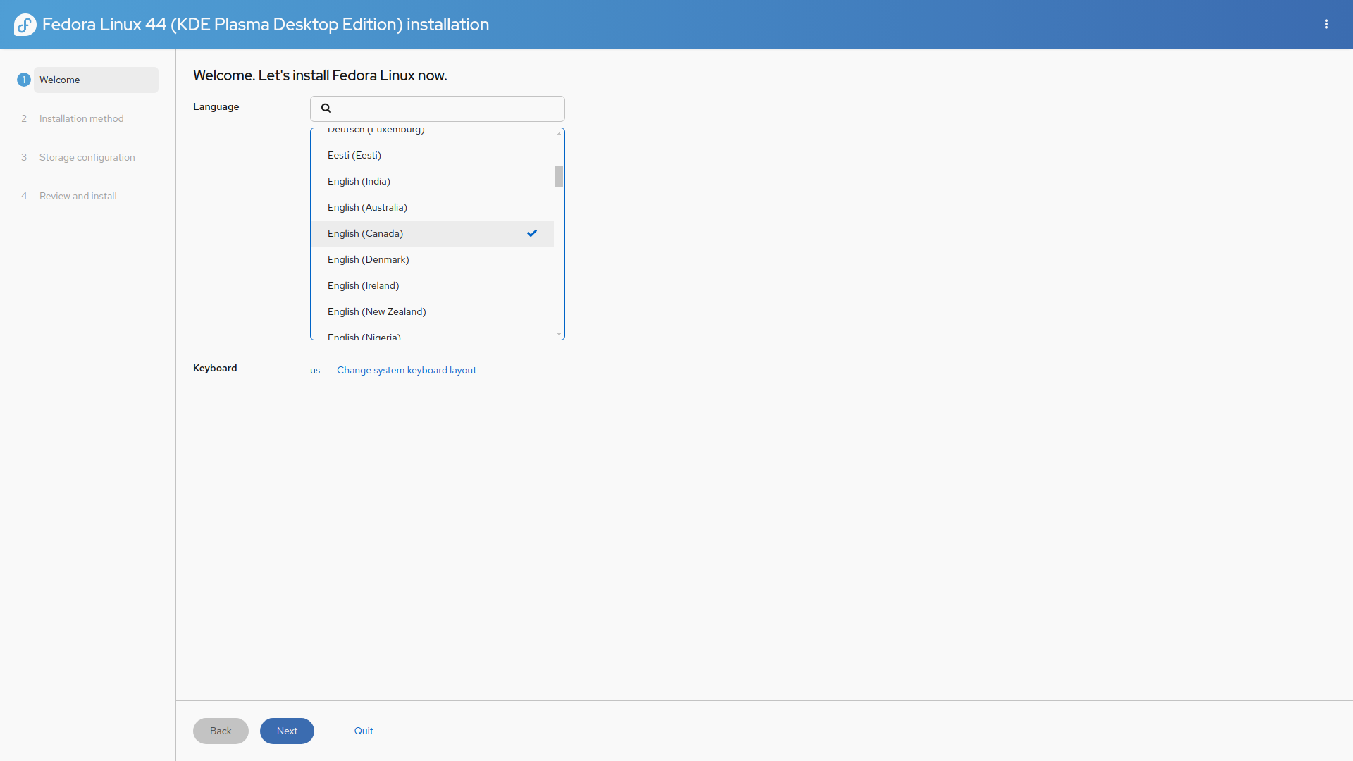Open the Review and install step
The height and width of the screenshot is (761, 1353).
click(x=78, y=196)
